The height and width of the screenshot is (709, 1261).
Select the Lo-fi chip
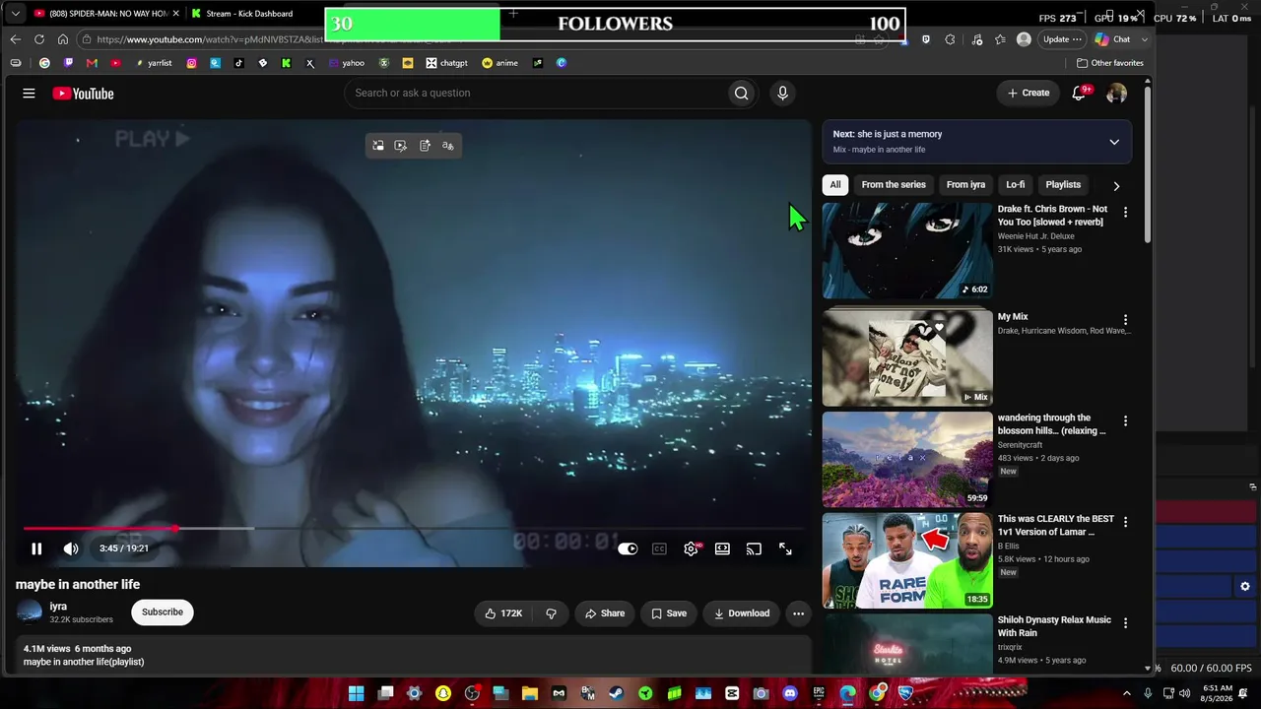(1016, 185)
